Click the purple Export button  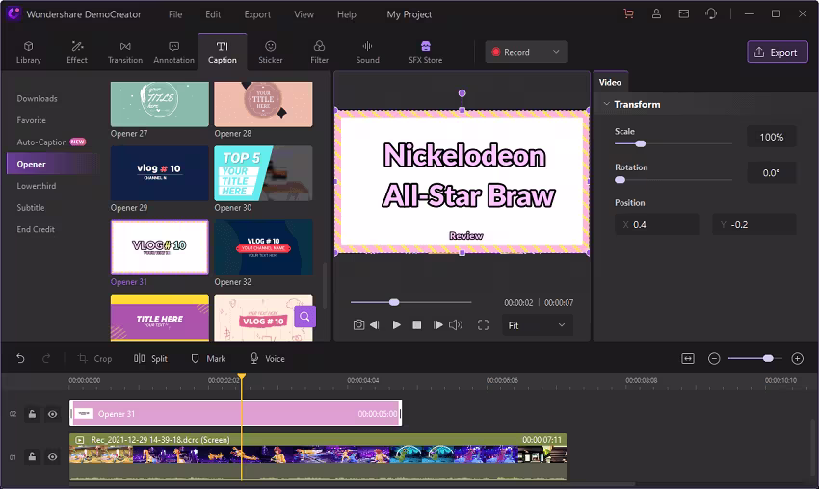click(x=778, y=52)
